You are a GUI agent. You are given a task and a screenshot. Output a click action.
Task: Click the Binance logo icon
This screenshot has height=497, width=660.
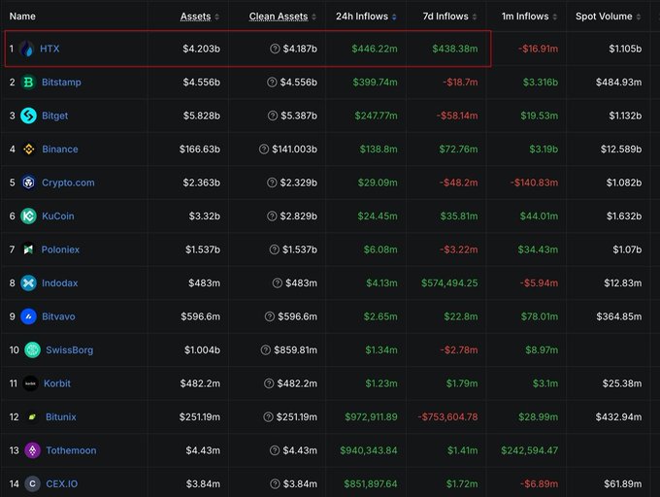click(x=28, y=149)
